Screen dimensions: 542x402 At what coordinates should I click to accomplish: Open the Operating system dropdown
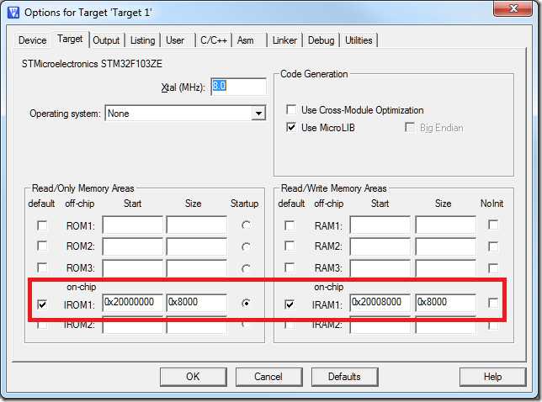coord(258,114)
